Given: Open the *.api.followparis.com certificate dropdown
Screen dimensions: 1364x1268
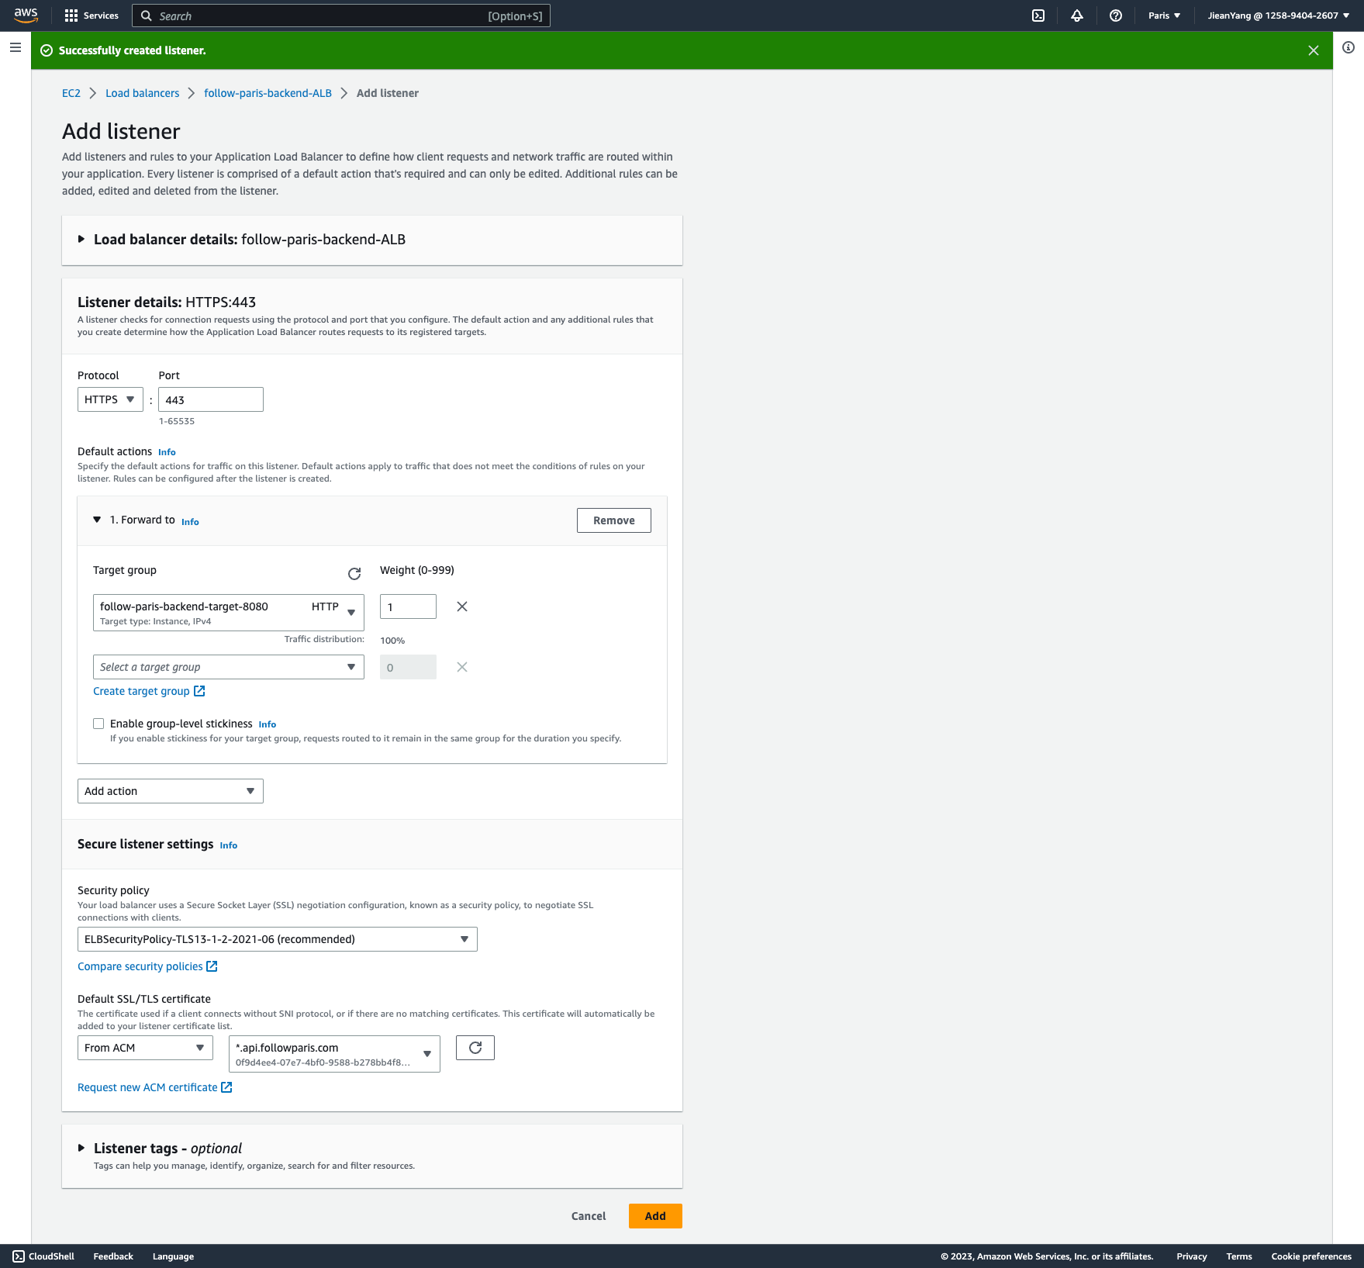Looking at the screenshot, I should tap(334, 1054).
